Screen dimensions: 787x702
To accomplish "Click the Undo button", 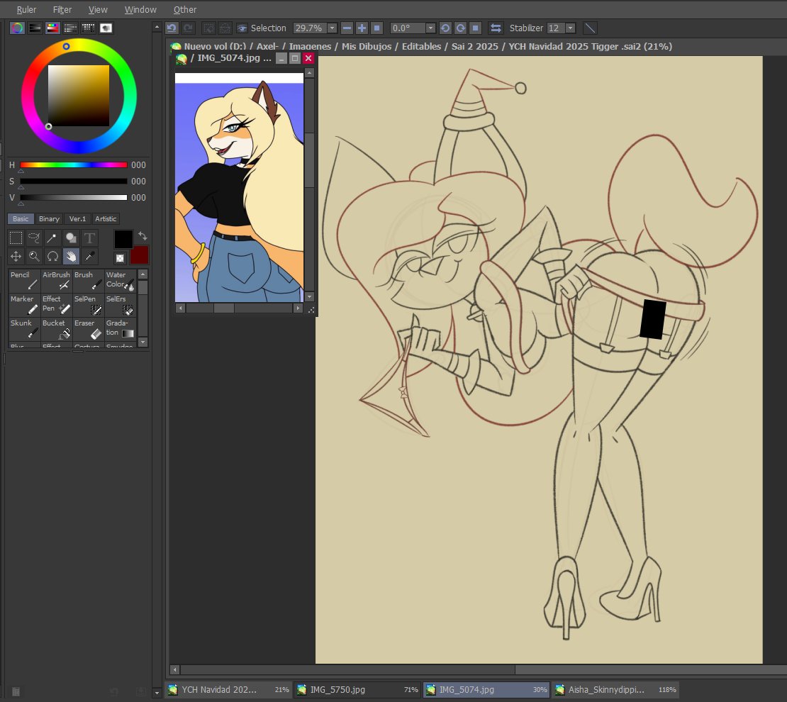I will 170,28.
